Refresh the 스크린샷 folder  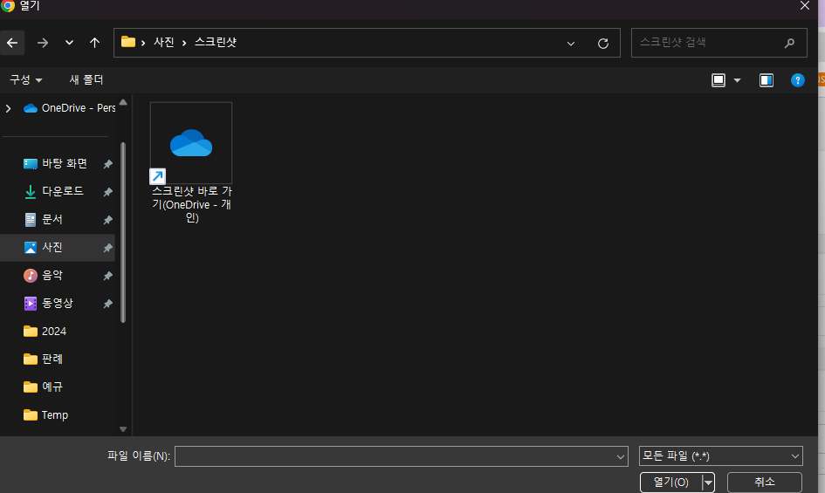603,43
